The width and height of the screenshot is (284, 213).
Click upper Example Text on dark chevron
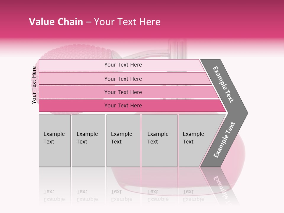[x=224, y=84]
